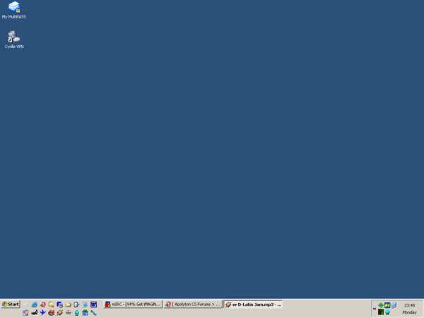Click the red and green tray icon
Viewport: 424px width, 318px height.
[x=380, y=312]
